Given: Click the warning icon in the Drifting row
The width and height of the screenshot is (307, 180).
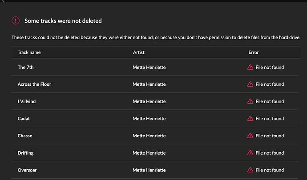Looking at the screenshot, I should coord(250,153).
